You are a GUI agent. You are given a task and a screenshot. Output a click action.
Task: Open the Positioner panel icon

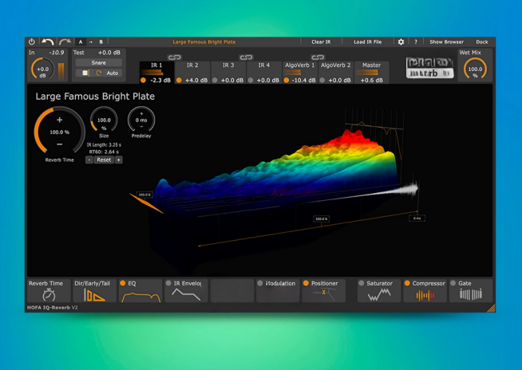[x=324, y=294]
